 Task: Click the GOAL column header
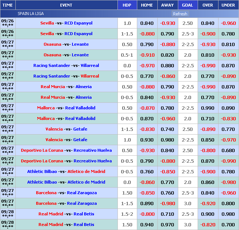click(187, 5)
